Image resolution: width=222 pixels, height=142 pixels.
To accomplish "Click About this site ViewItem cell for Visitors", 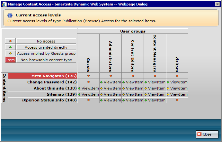I will 177,88.
